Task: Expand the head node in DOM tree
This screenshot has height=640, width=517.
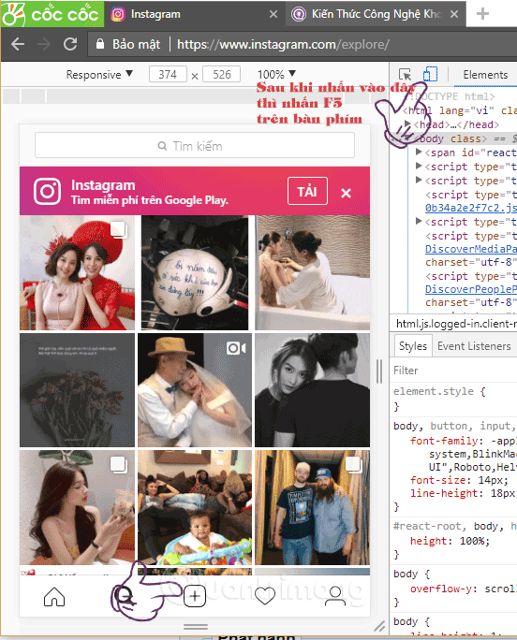Action: 407,124
